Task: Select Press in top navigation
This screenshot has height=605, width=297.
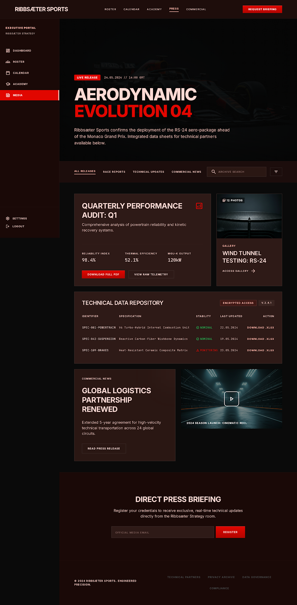Action: (174, 9)
